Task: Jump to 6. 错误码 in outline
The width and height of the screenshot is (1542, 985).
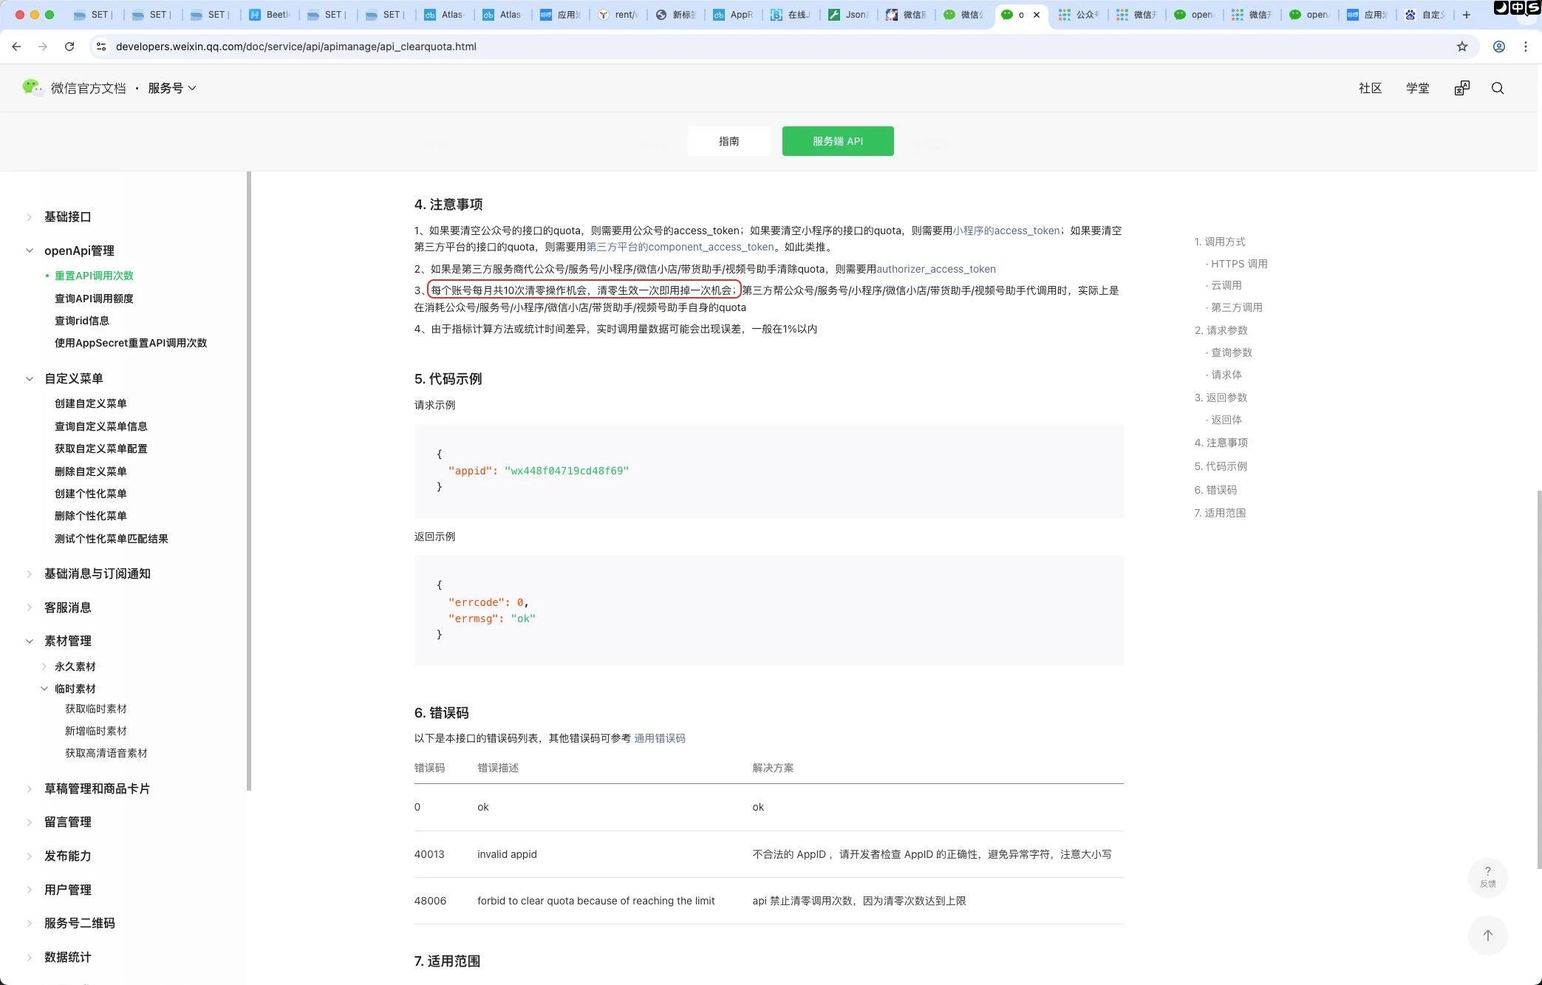Action: (1215, 490)
